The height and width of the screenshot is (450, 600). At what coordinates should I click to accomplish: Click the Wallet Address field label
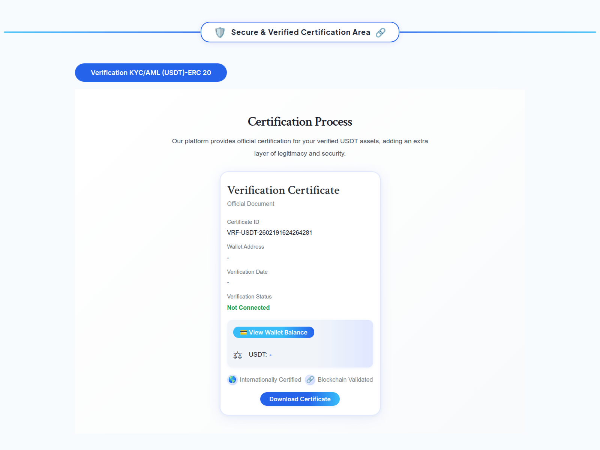tap(245, 247)
